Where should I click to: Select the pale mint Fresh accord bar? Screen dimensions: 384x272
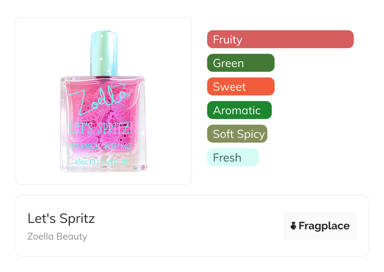pyautogui.click(x=232, y=157)
